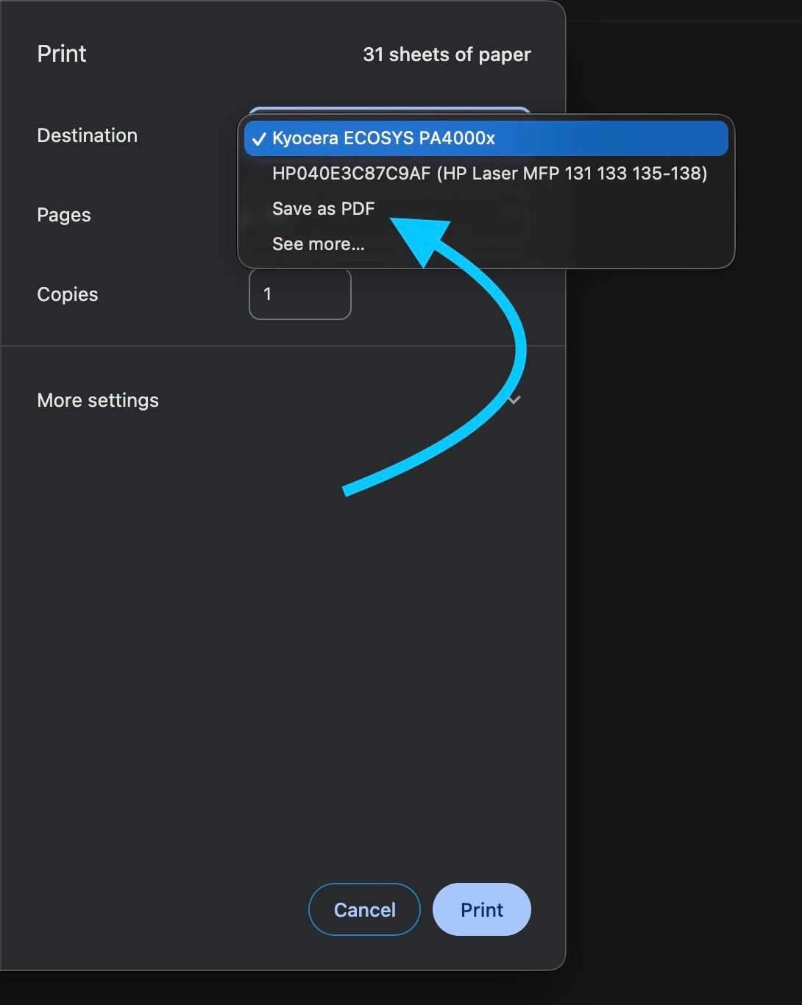Click the checkmark beside Kyocera ECOSYS
Screen dimensions: 802x1005
pos(258,139)
